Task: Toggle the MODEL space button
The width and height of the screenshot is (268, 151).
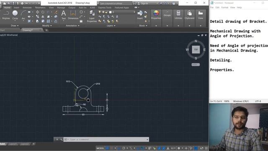Action: tap(100, 148)
